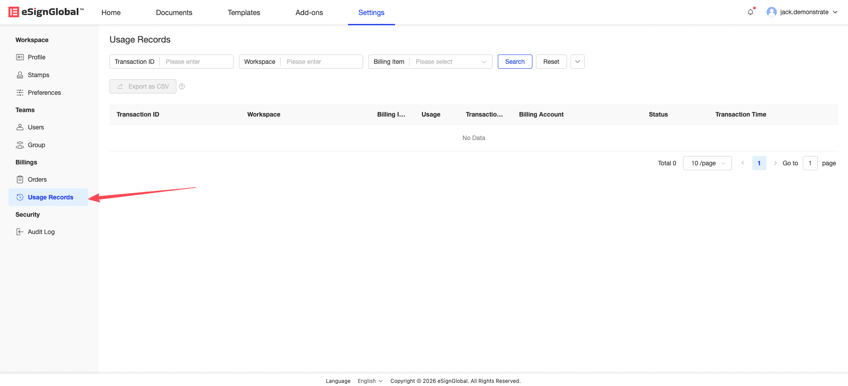Click the Status column header
The height and width of the screenshot is (386, 848).
658,114
